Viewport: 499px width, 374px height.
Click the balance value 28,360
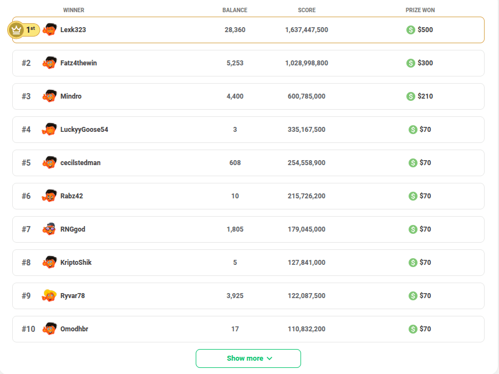point(235,30)
